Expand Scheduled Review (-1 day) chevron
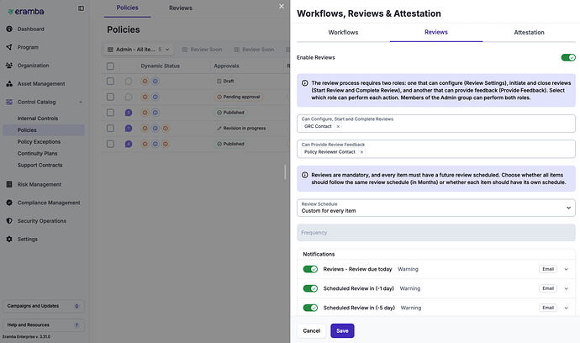This screenshot has height=343, width=580. 567,288
